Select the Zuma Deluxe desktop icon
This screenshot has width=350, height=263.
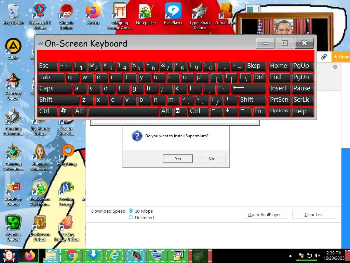pyautogui.click(x=226, y=14)
